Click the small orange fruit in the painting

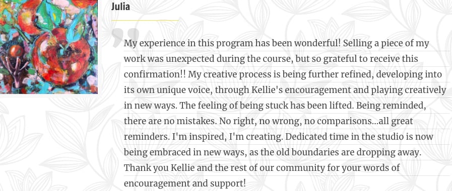16,51
